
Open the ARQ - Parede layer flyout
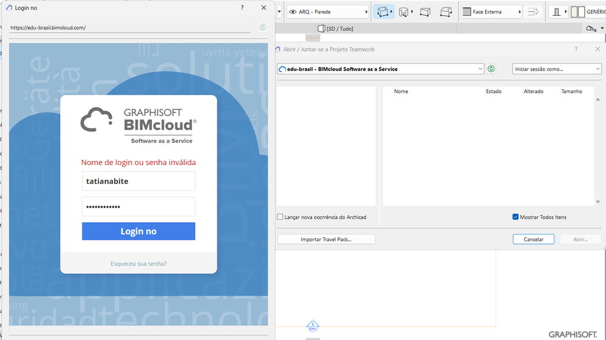[366, 12]
